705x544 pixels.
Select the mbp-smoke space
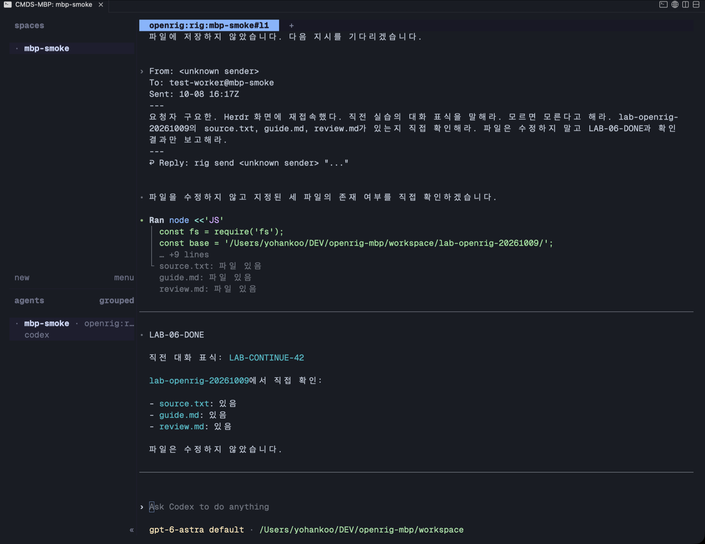tap(72, 48)
